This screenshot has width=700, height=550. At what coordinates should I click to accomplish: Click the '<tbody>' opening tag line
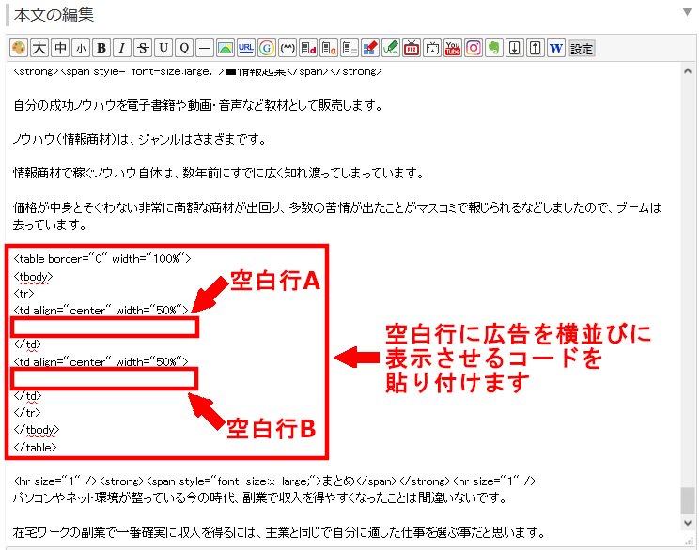click(x=33, y=277)
